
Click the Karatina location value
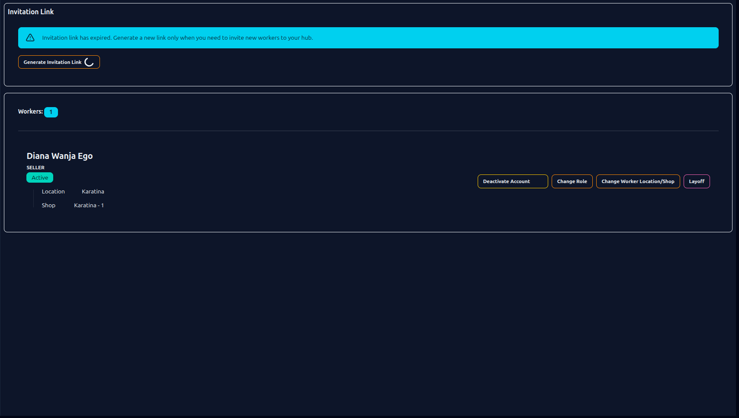point(93,191)
